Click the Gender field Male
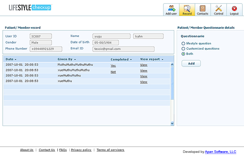Image resolution: width=244 pixels, height=164 pixels. [41, 42]
